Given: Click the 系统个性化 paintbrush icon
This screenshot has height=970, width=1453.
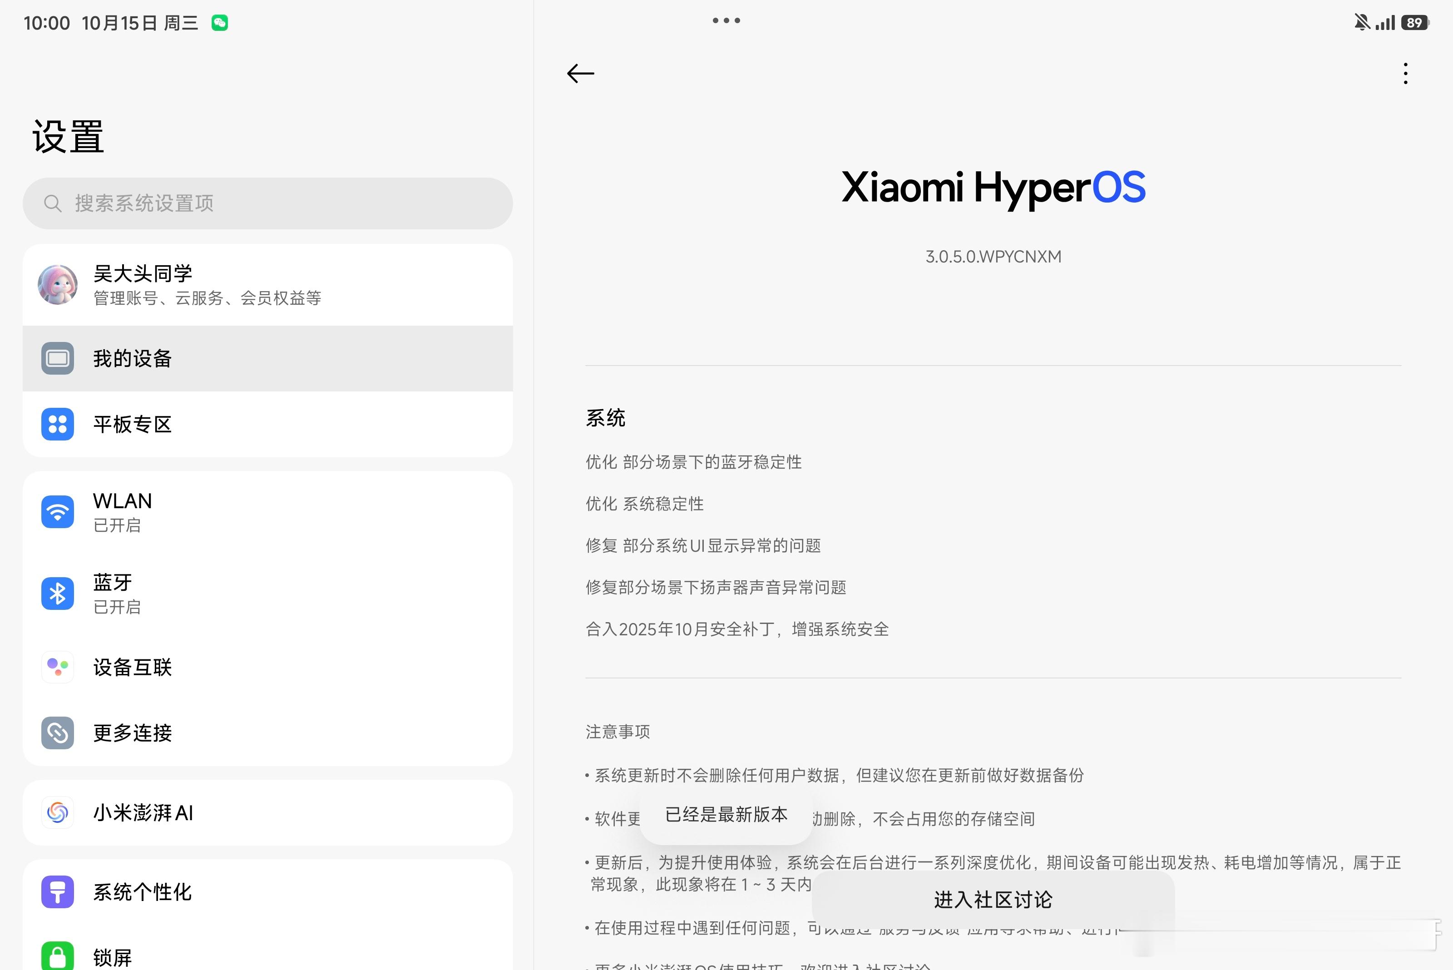Looking at the screenshot, I should point(58,891).
